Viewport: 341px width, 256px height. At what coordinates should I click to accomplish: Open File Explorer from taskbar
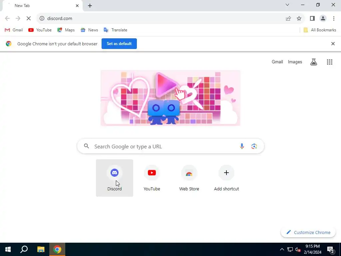click(41, 249)
